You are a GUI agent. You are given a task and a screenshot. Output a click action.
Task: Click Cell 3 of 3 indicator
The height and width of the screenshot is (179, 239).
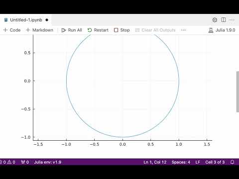point(215,162)
